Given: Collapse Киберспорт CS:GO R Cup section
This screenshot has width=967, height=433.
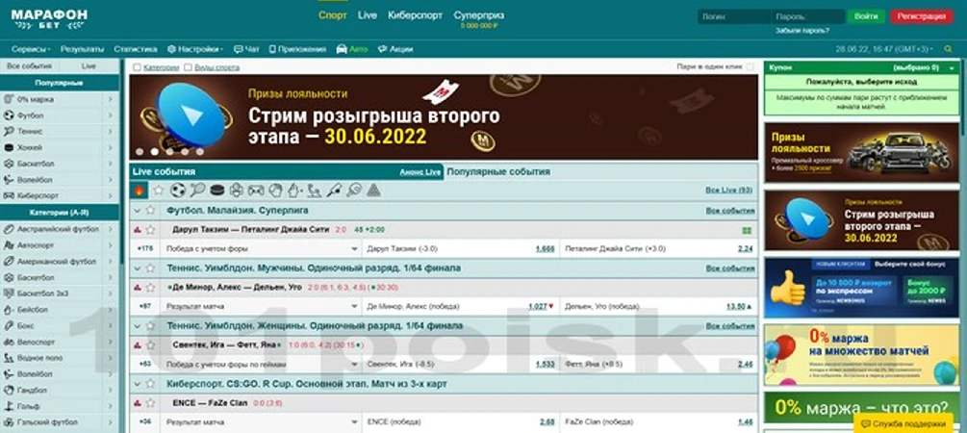Looking at the screenshot, I should (x=138, y=384).
